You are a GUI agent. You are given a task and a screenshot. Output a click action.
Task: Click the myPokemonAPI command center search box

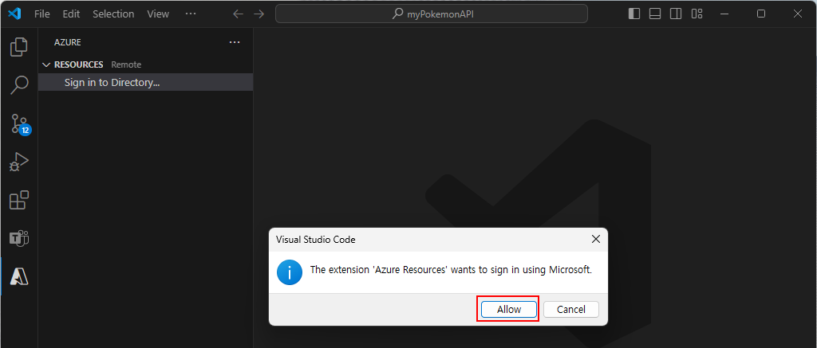432,14
